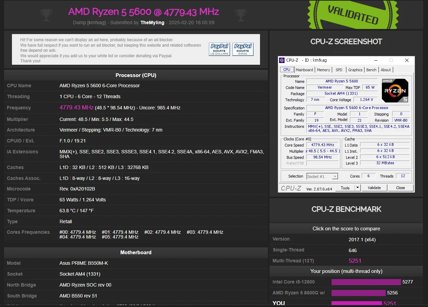Click the Intel Core i5-12600 comparison bar
428x307 pixels.
point(366,282)
